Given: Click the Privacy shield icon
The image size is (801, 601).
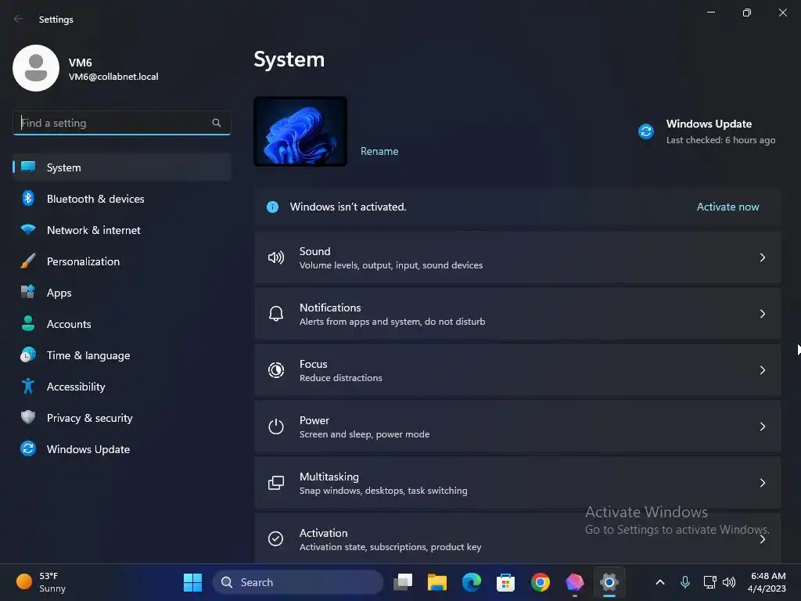Looking at the screenshot, I should click(28, 417).
